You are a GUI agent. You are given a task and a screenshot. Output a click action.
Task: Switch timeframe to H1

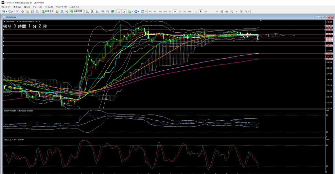(170, 11)
